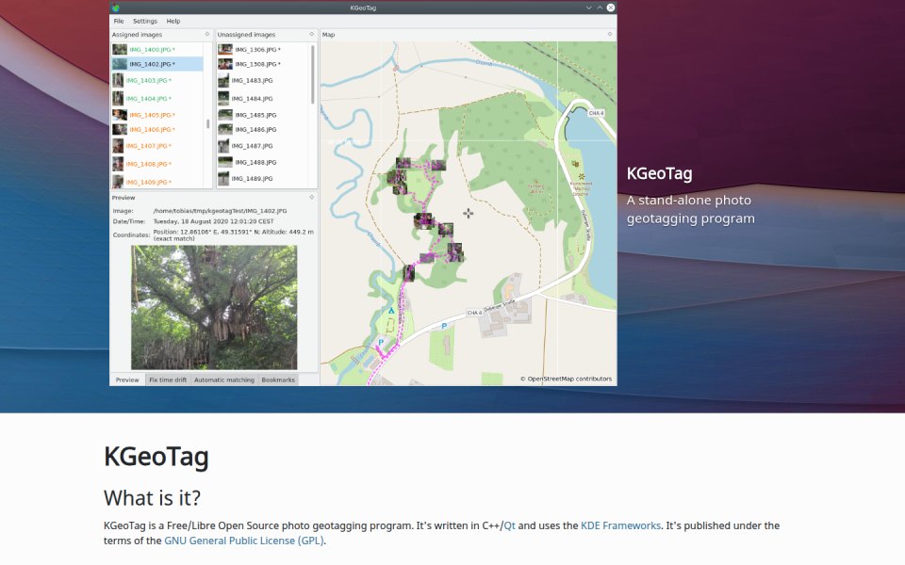Image resolution: width=905 pixels, height=565 pixels.
Task: Maximize the KGeoTag window
Action: tap(600, 8)
